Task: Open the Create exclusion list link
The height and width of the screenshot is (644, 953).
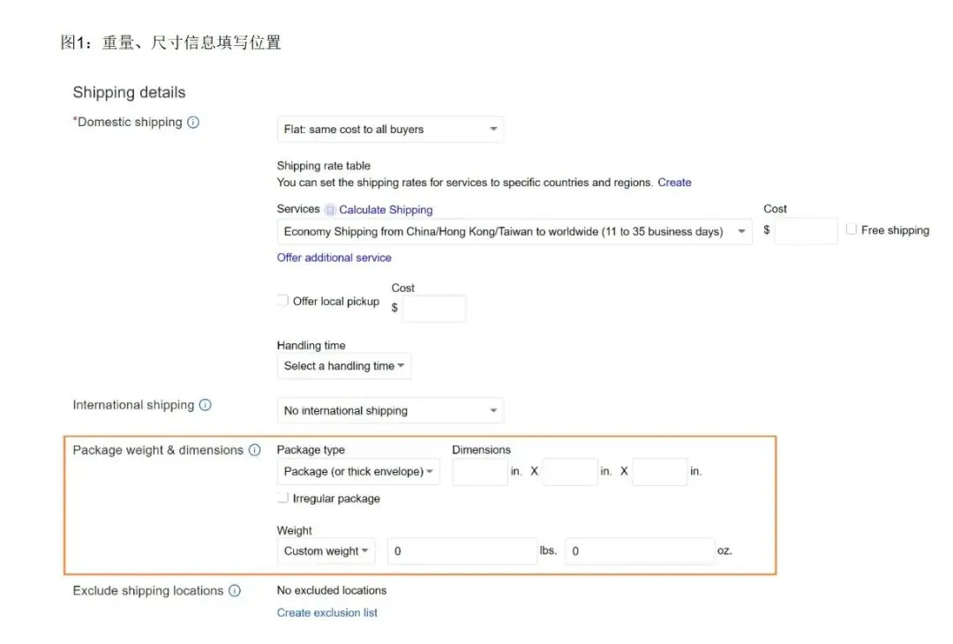Action: pos(327,612)
